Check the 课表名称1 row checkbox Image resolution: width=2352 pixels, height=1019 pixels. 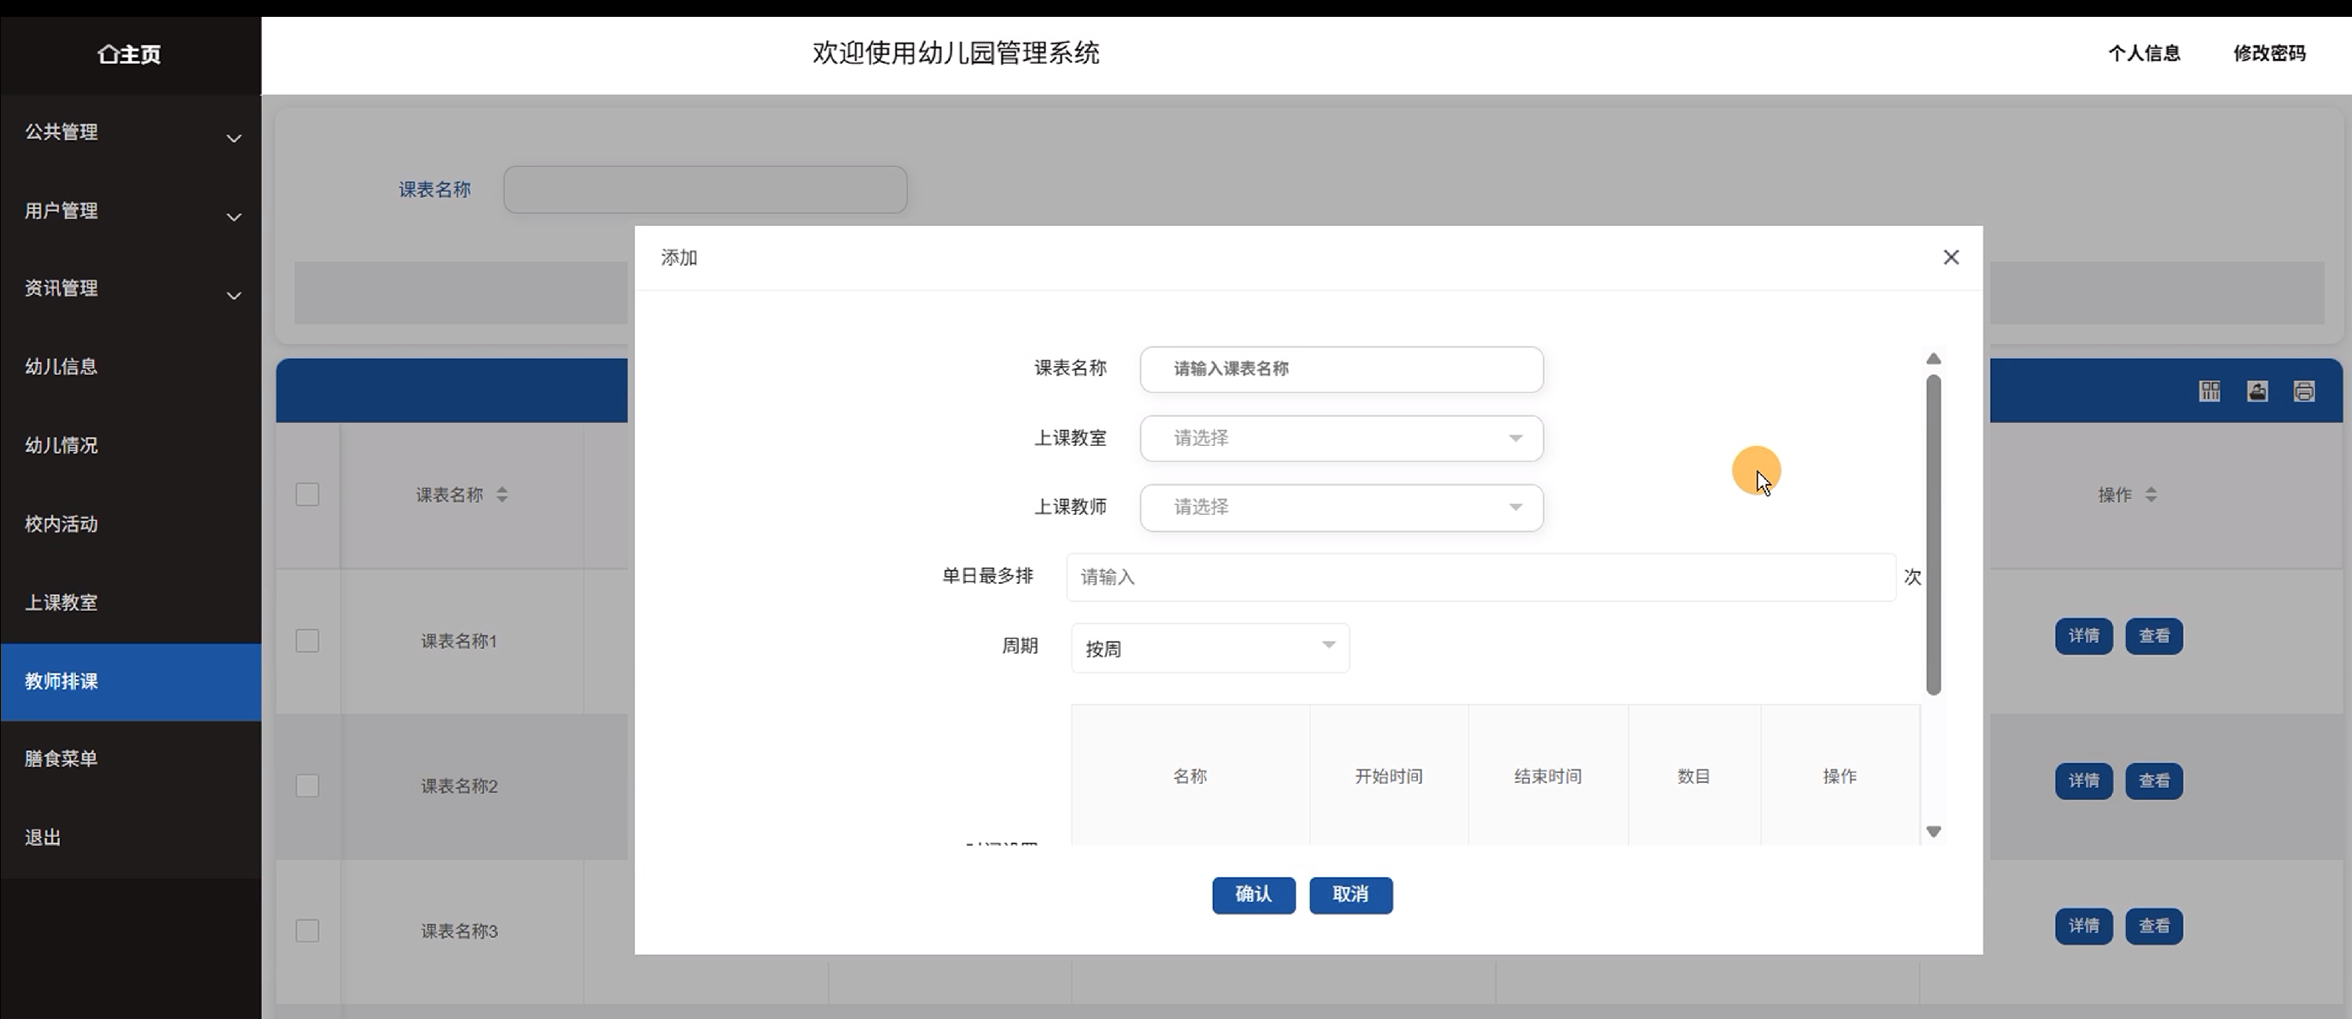click(306, 641)
